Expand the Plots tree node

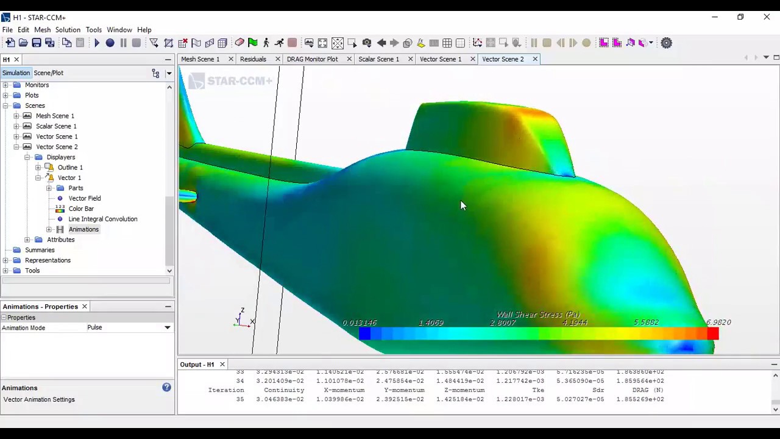pos(5,95)
